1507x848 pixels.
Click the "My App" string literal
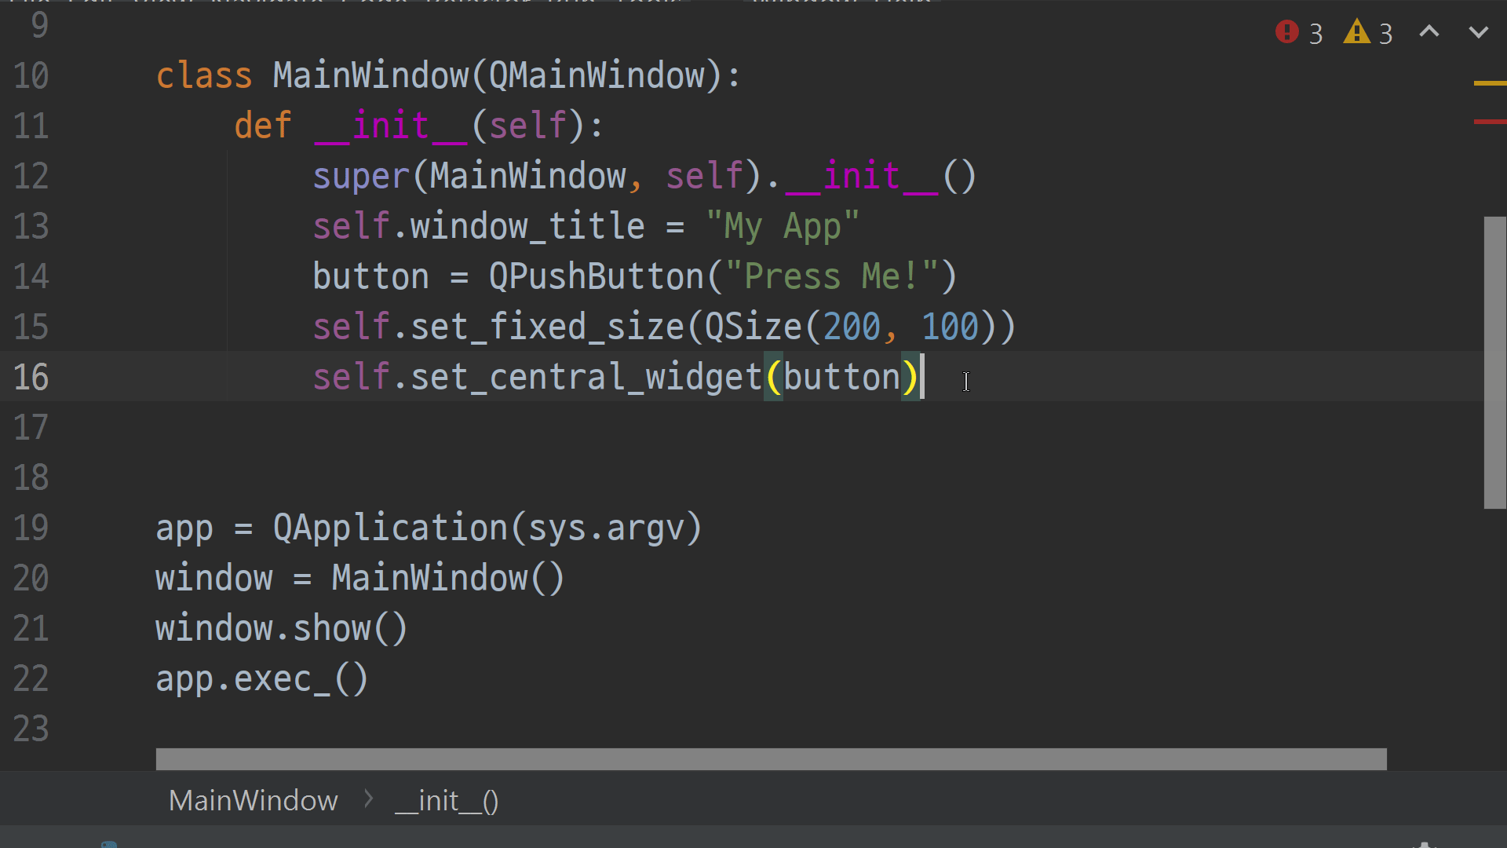pos(782,226)
